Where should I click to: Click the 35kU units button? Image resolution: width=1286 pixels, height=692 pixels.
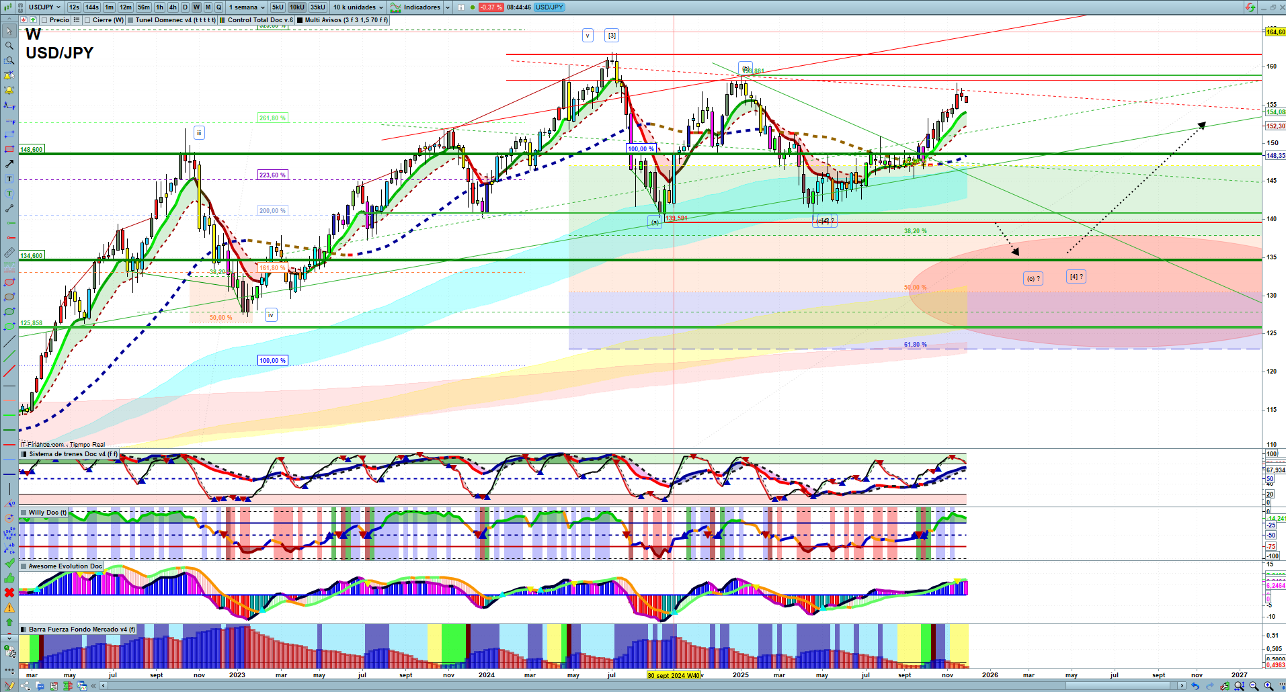(318, 7)
